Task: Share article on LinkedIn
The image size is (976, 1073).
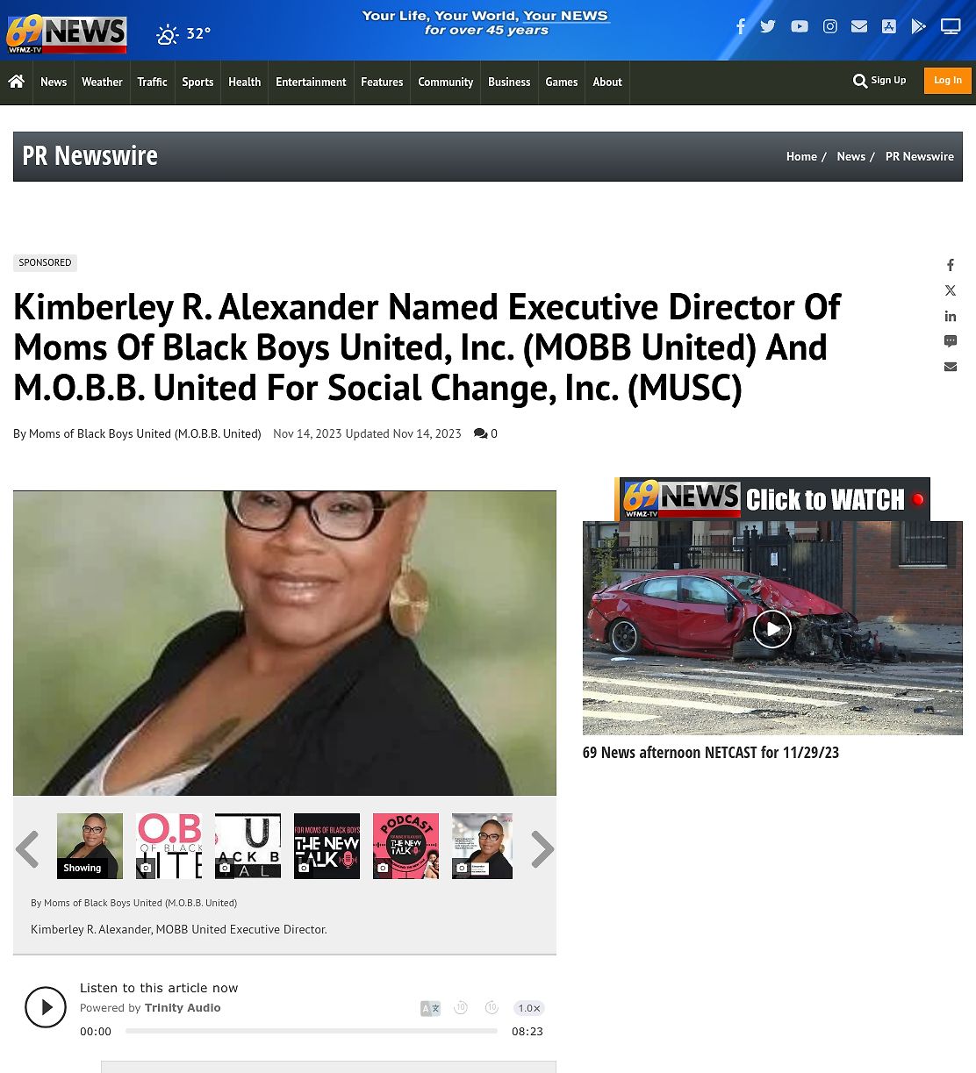Action: (x=951, y=316)
